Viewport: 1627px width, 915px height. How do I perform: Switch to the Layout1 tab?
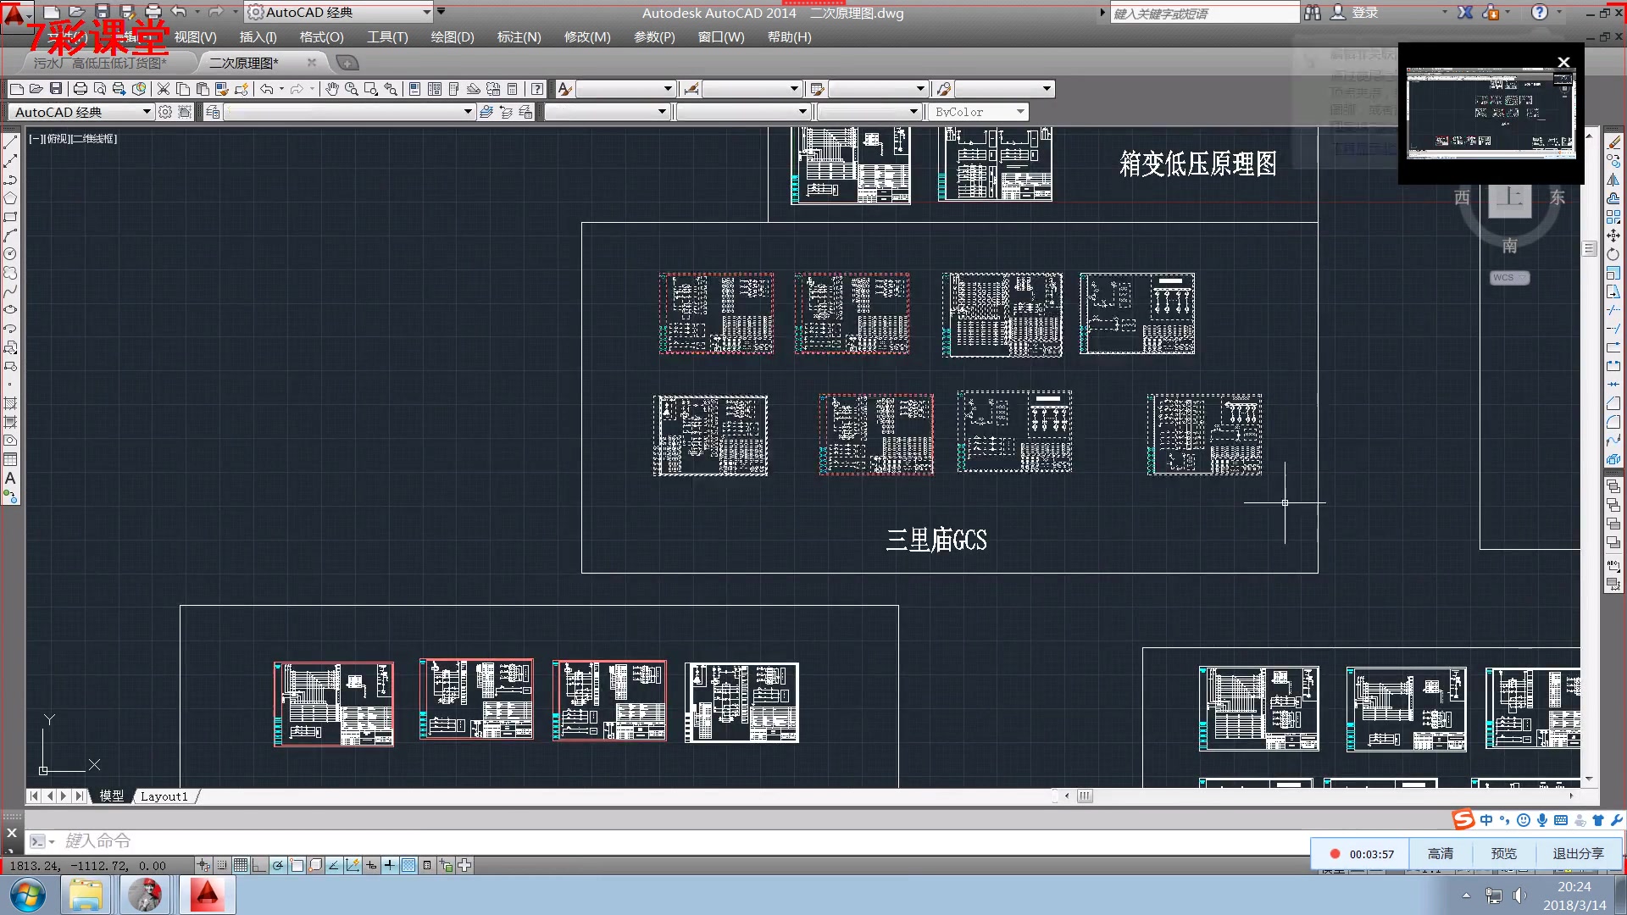[164, 796]
